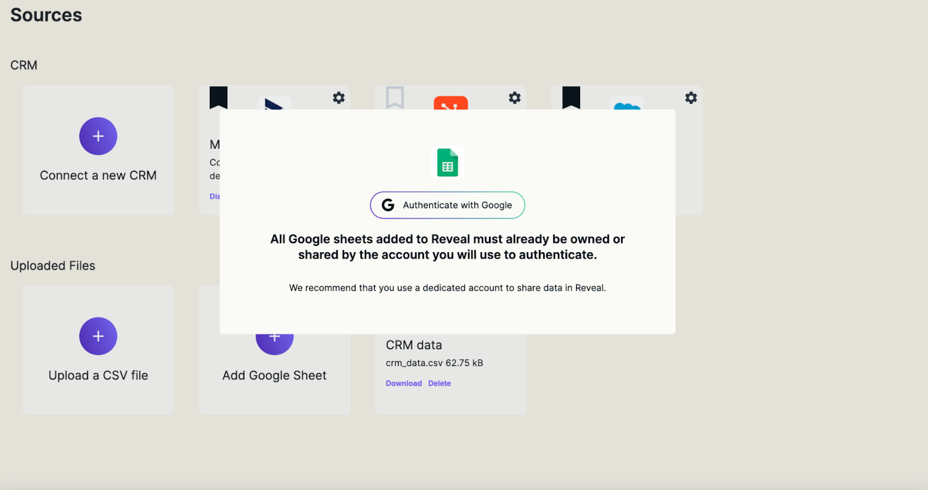Click the "We recommend that you use a dedicated account" note
Screen dimensions: 928x490
448,288
